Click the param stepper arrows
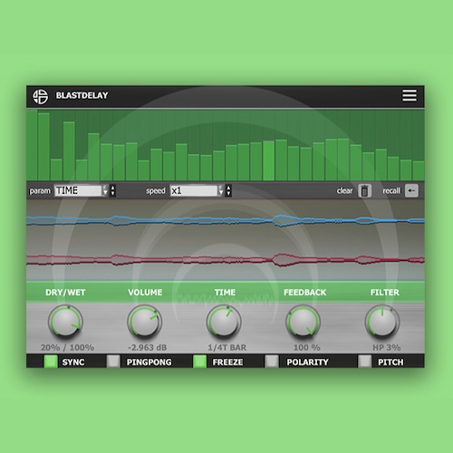 (x=112, y=190)
